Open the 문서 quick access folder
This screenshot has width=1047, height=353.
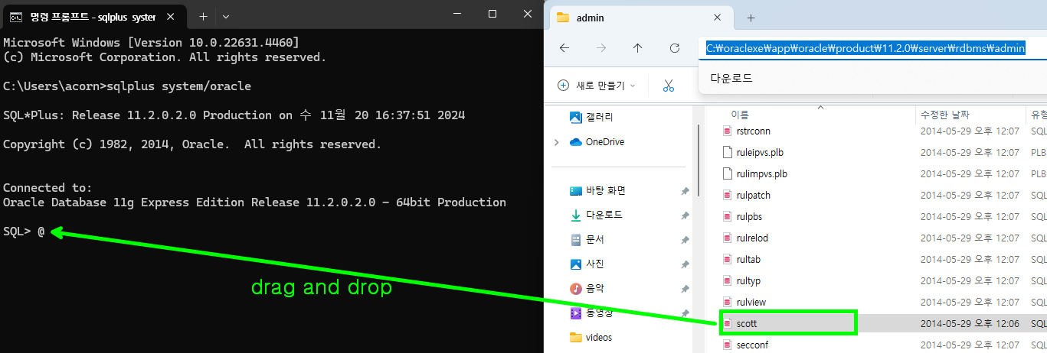point(587,239)
